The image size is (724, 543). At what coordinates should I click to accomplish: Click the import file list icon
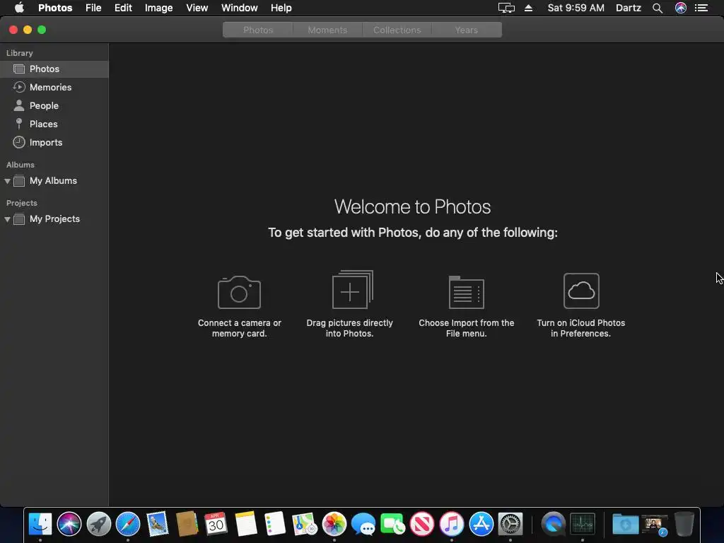coord(467,292)
